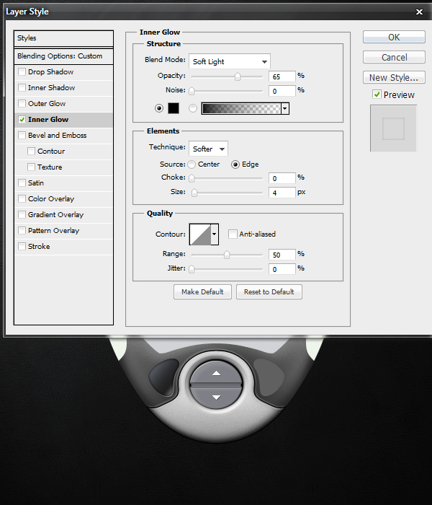Click the Contour curve thumbnail

[x=200, y=234]
